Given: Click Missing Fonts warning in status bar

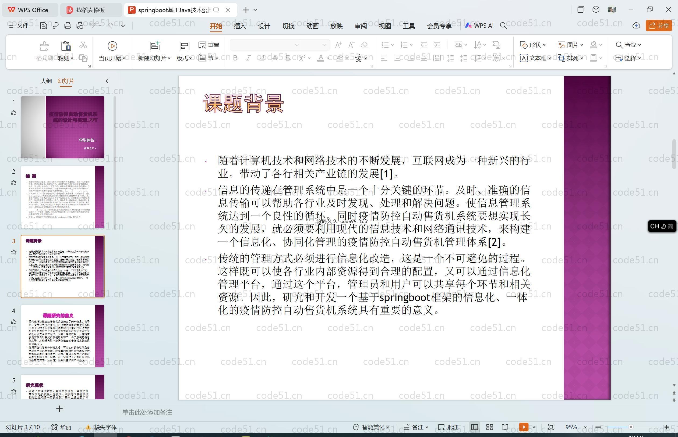Looking at the screenshot, I should coord(102,427).
